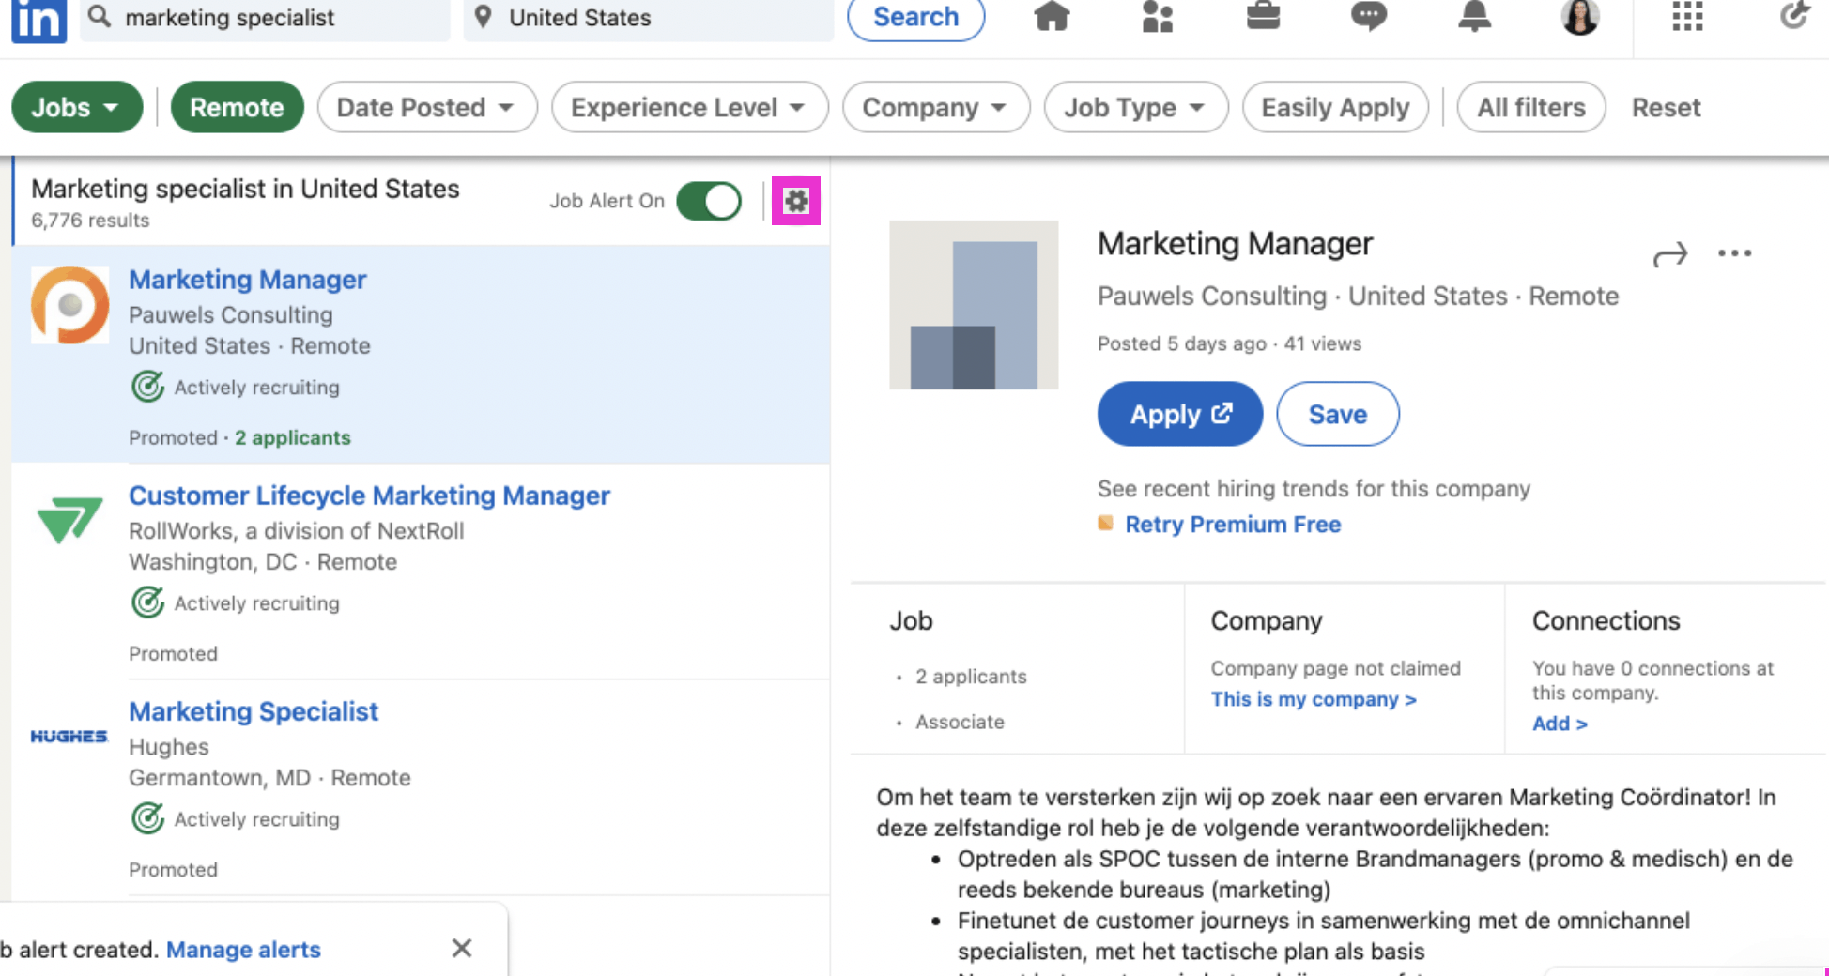The width and height of the screenshot is (1829, 976).
Task: Click the 6,776 results count text
Action: [90, 220]
